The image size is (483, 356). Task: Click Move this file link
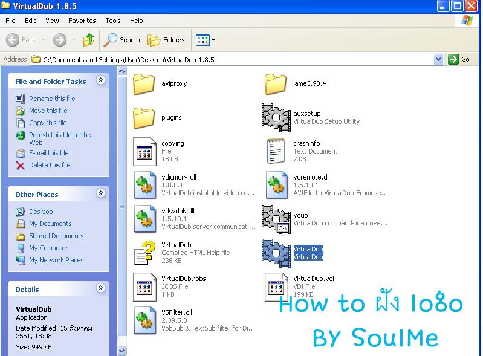(48, 111)
